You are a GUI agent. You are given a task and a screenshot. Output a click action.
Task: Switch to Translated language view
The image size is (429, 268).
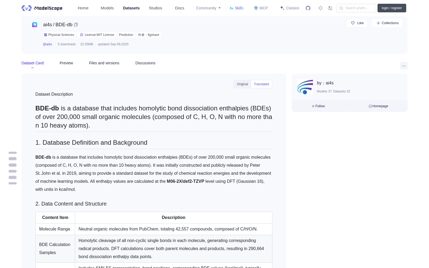(261, 84)
